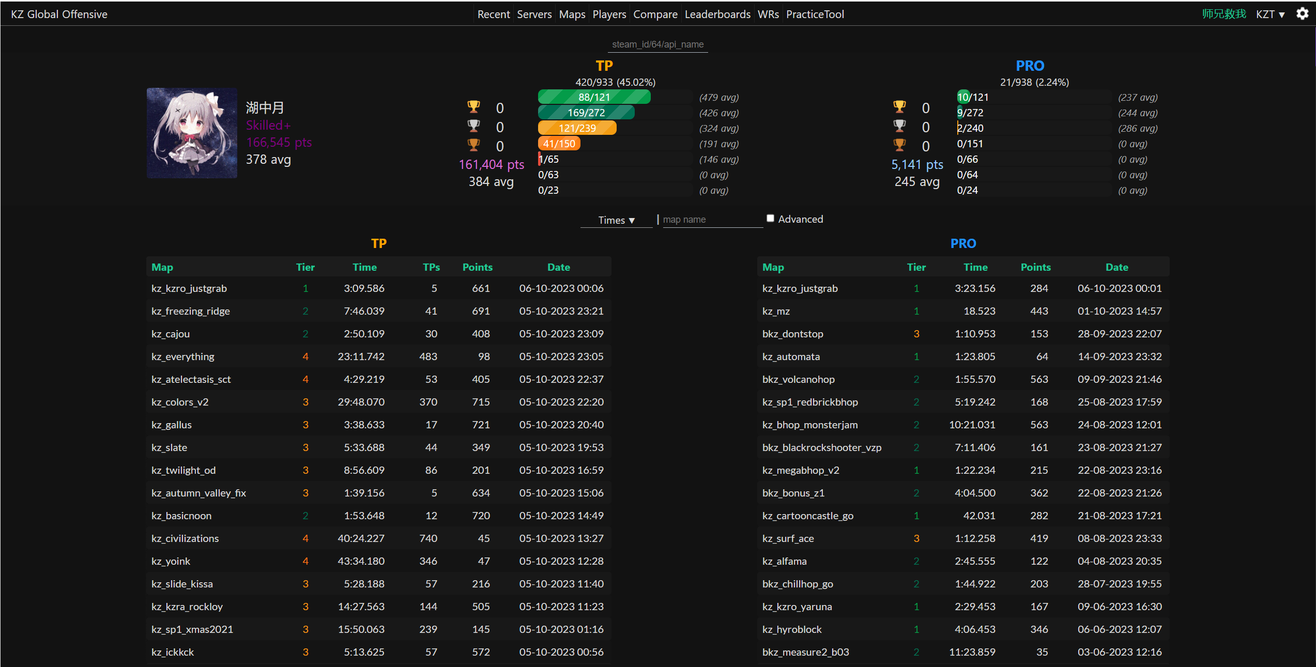Open kz_freezing_ridge in TP table
Image resolution: width=1316 pixels, height=667 pixels.
tap(190, 311)
